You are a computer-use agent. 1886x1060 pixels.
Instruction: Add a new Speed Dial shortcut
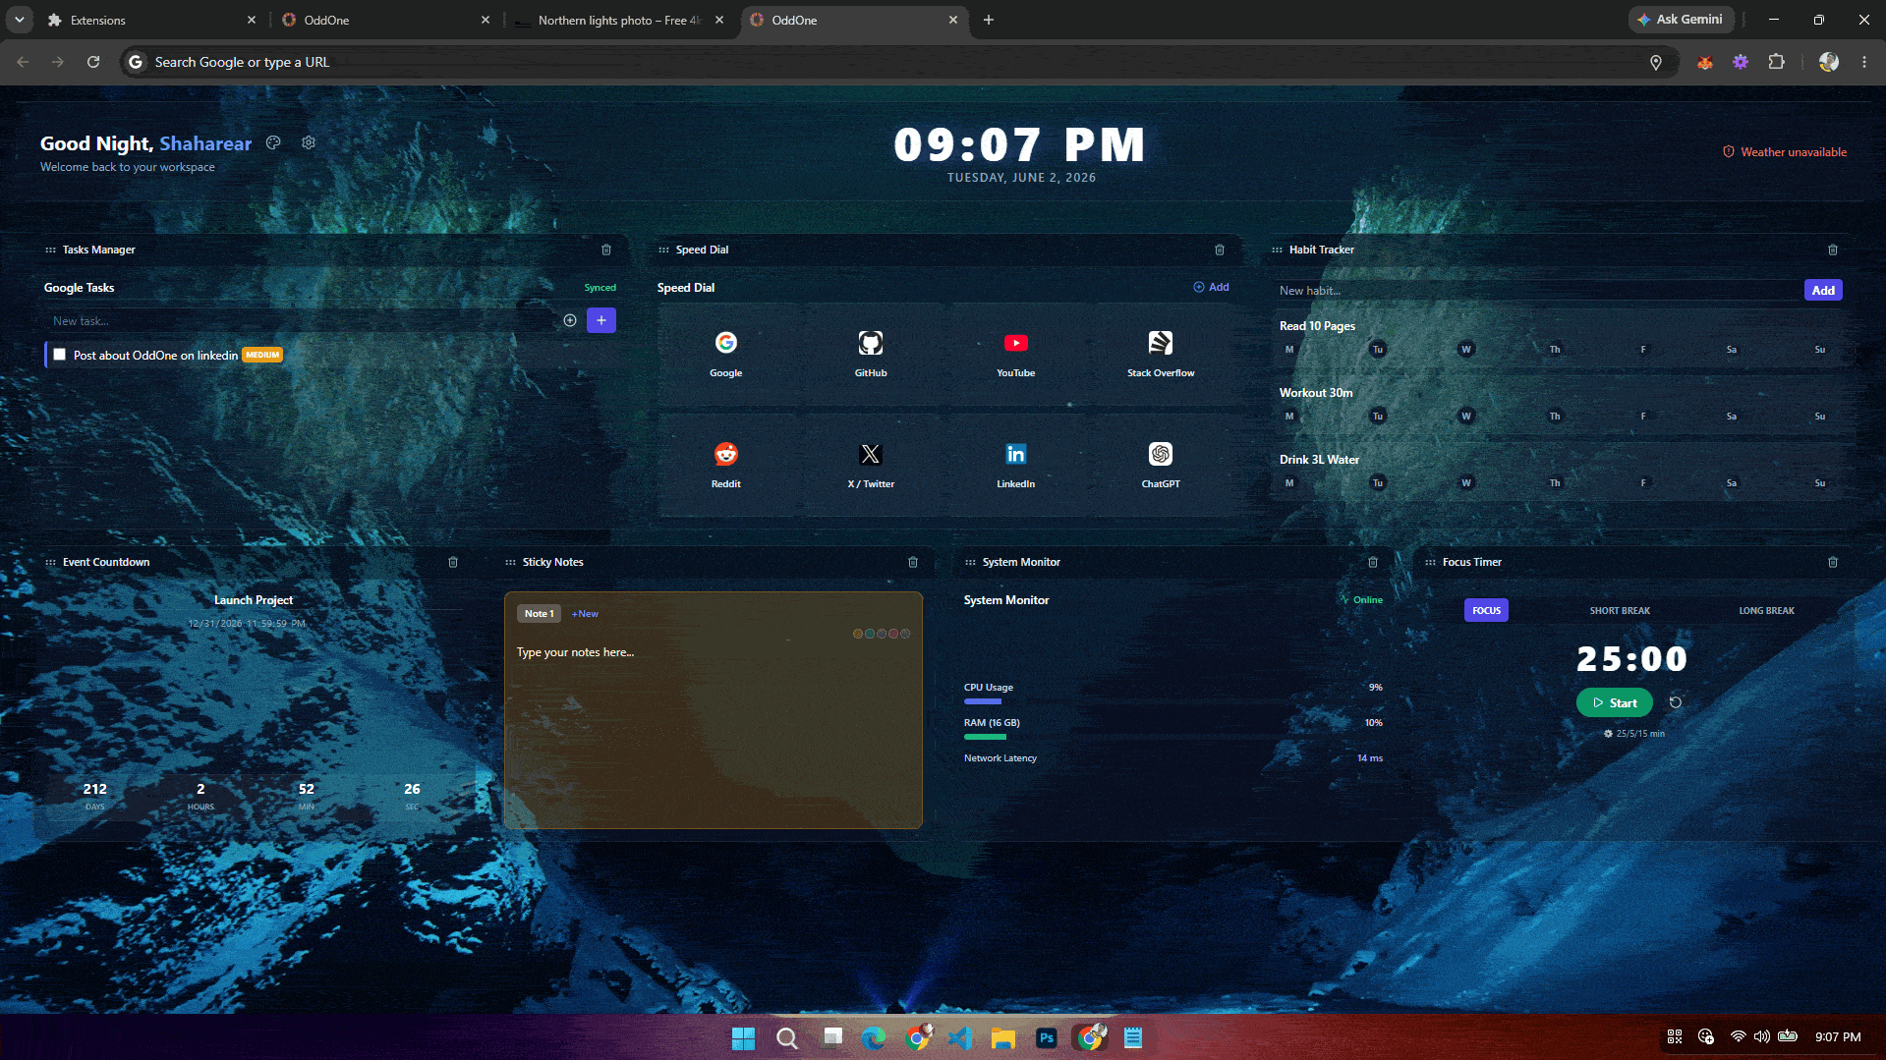tap(1211, 287)
